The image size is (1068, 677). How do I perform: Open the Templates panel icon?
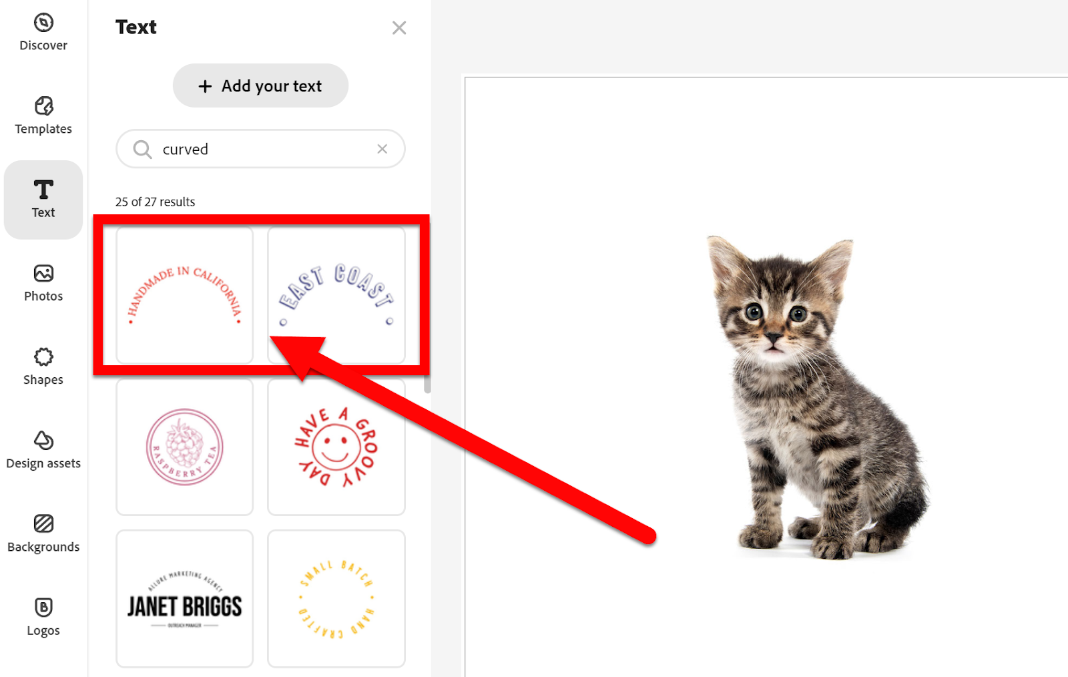(x=43, y=106)
